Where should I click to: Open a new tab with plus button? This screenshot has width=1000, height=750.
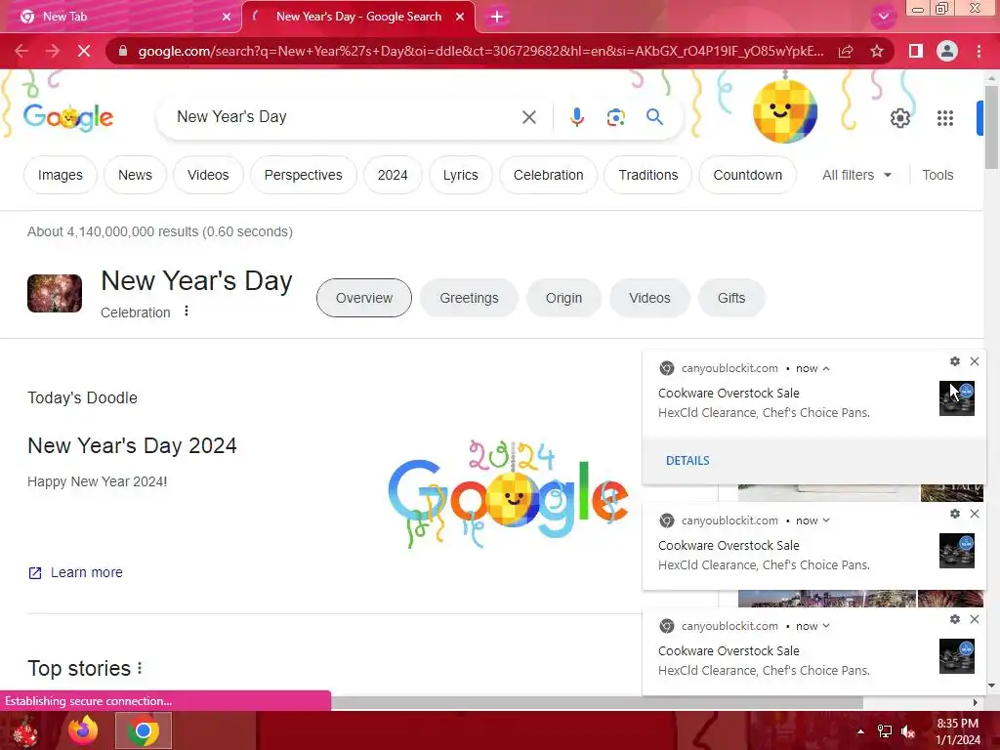[497, 17]
